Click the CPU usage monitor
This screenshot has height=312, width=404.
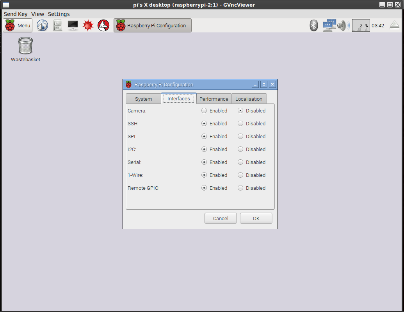point(361,25)
